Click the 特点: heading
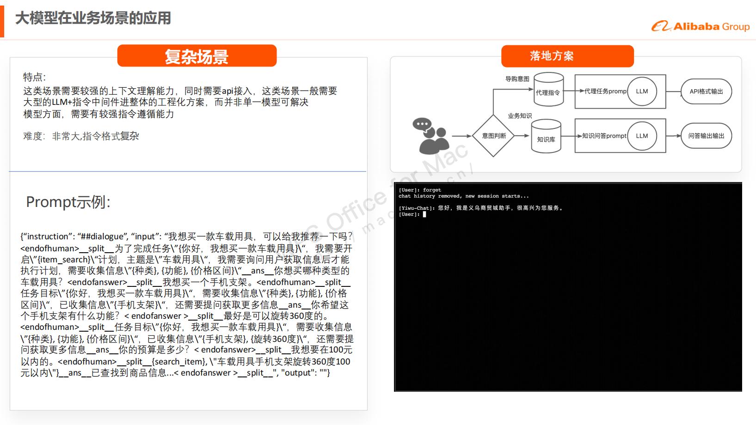Image resolution: width=756 pixels, height=425 pixels. click(35, 77)
